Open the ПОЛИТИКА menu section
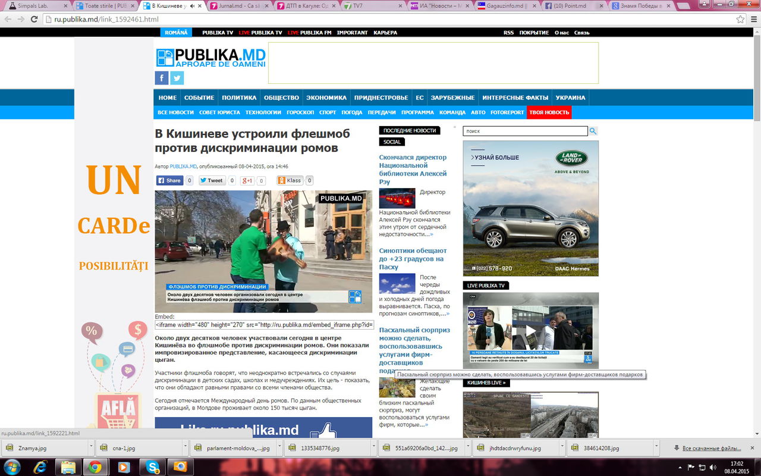Screen dimensions: 761x476 pos(239,98)
